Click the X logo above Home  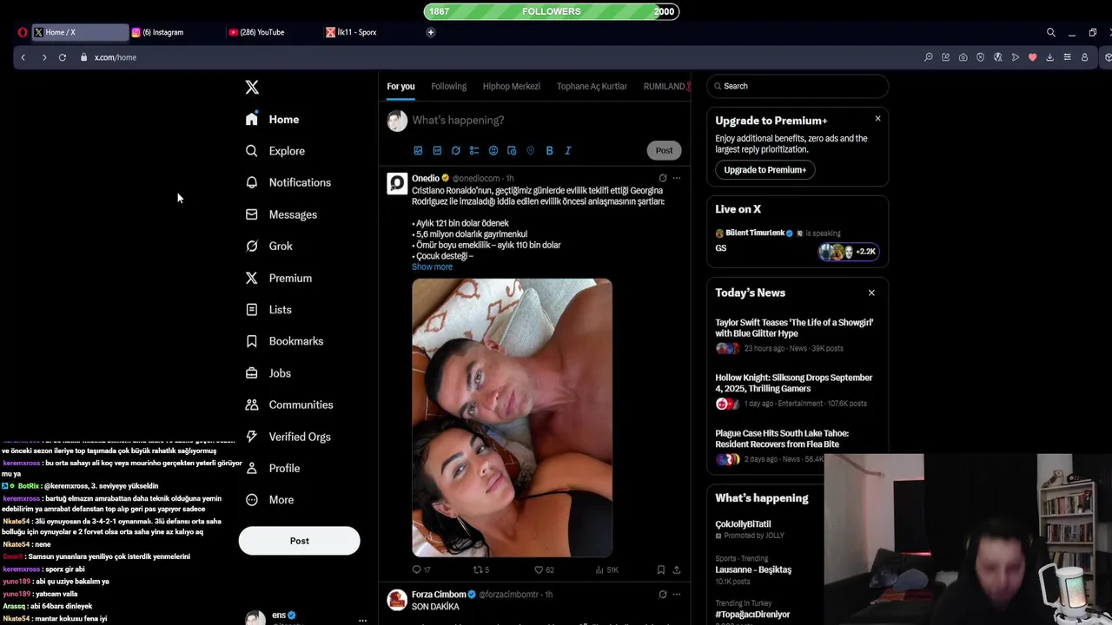tap(252, 87)
